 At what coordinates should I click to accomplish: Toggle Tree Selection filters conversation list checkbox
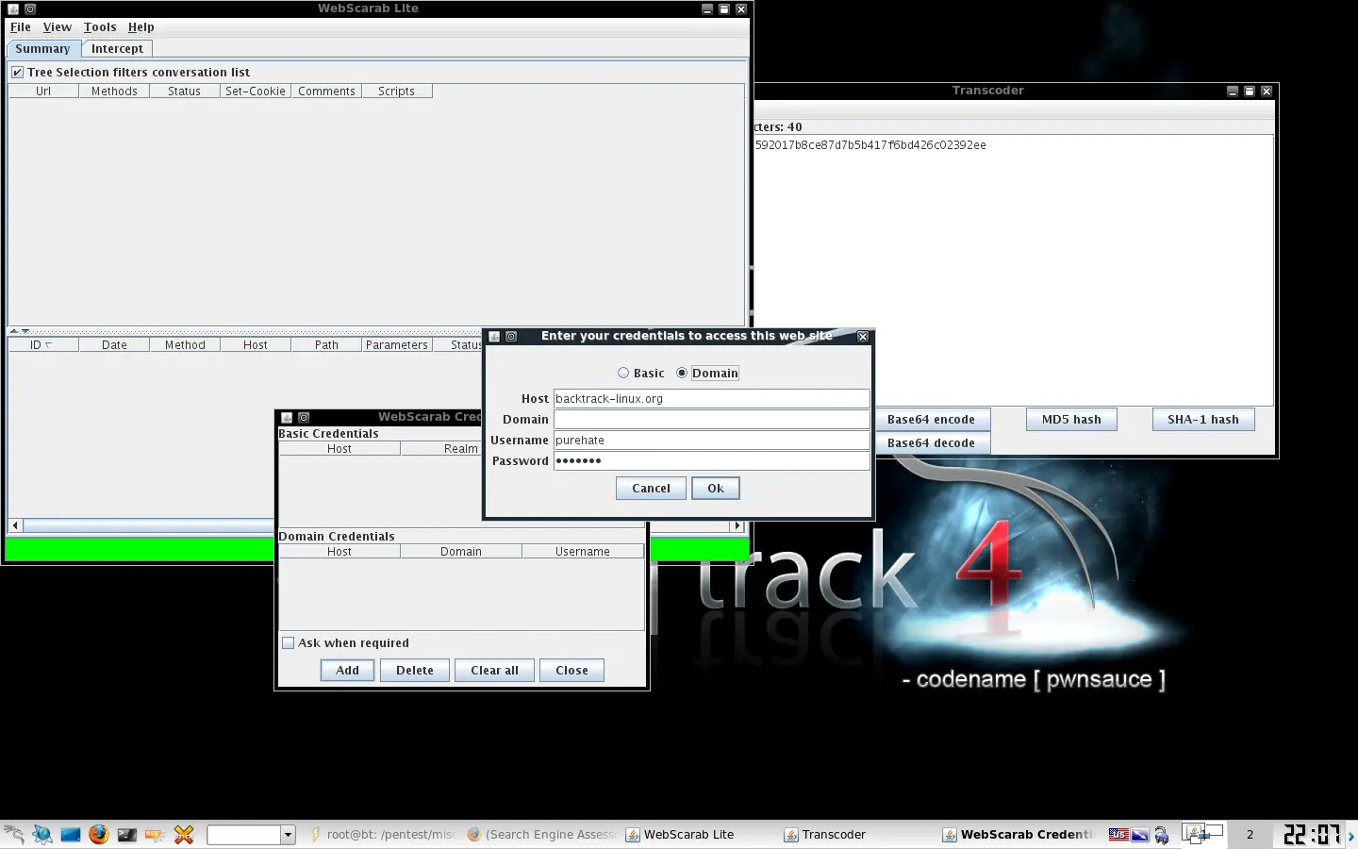[17, 73]
